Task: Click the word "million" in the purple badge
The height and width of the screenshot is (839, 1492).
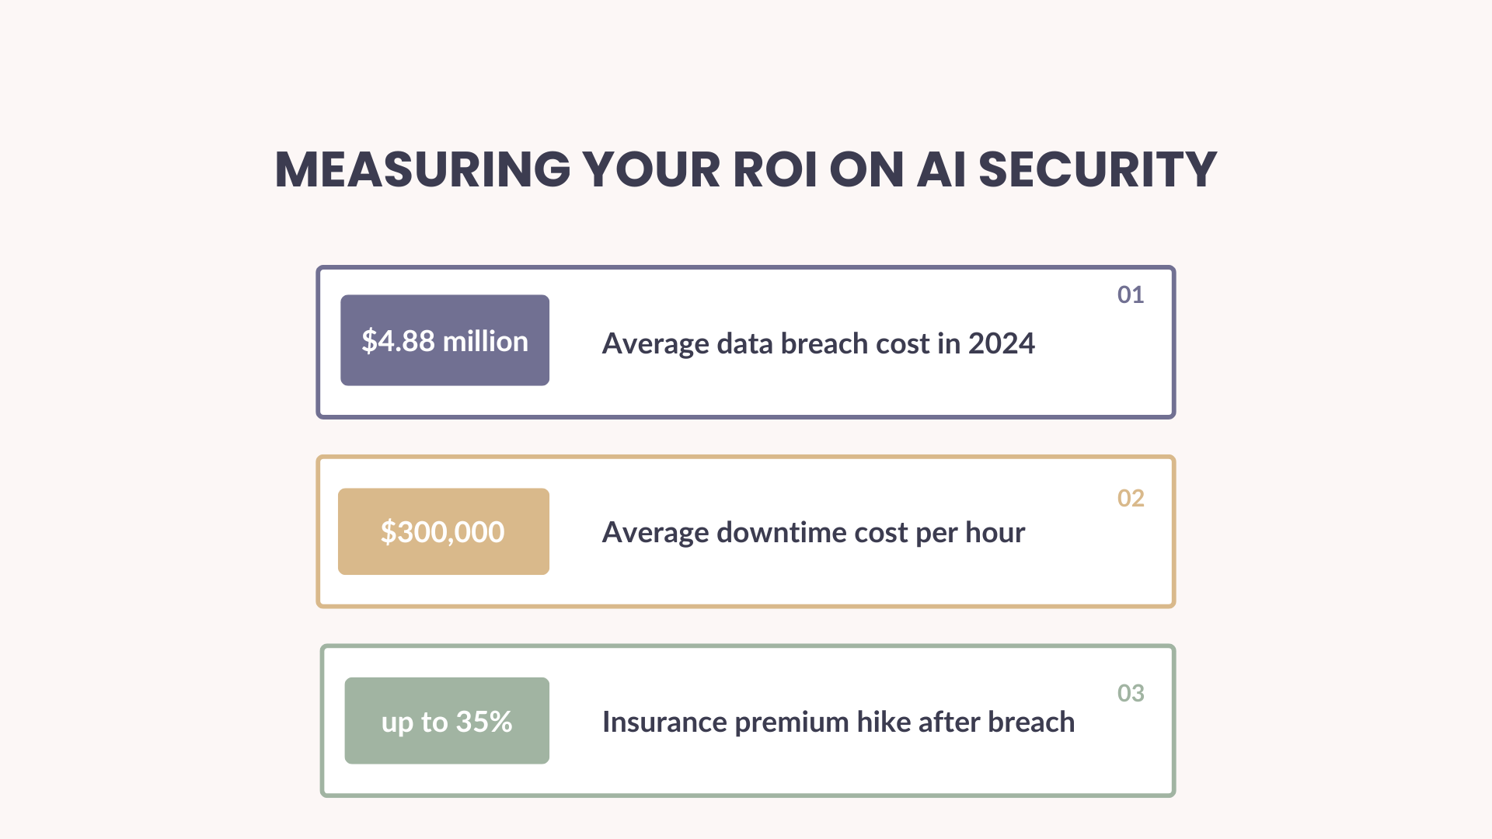Action: (486, 341)
